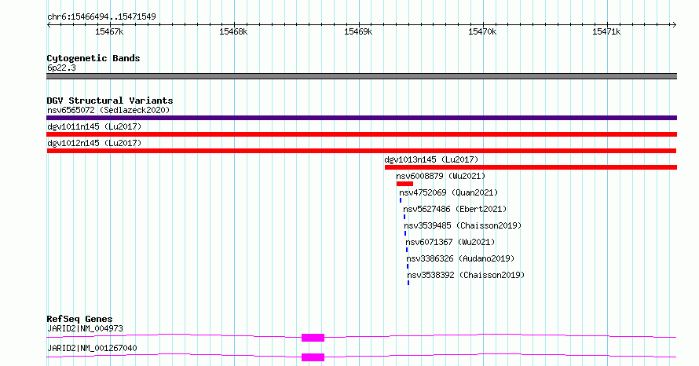Click the left arrowhead of the ruler
The width and height of the screenshot is (699, 366).
49,25
